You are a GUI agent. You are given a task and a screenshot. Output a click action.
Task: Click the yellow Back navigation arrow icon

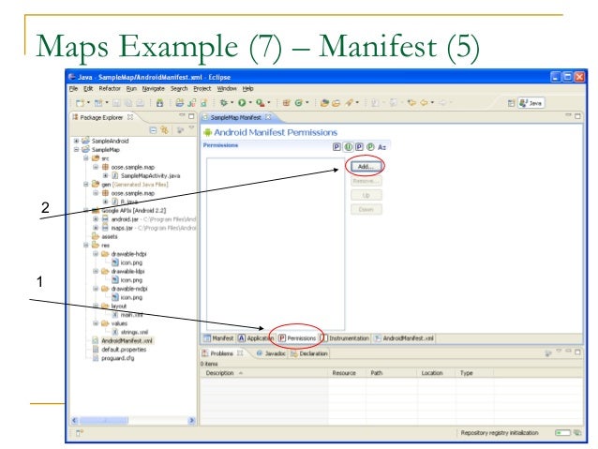pos(424,102)
